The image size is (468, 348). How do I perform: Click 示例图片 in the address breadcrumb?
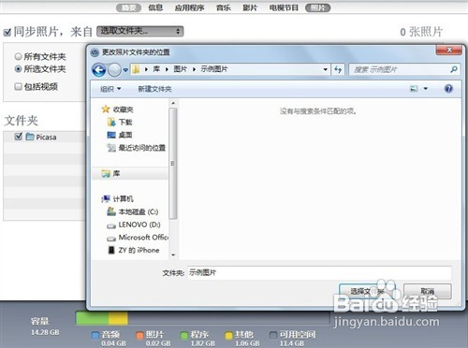214,69
